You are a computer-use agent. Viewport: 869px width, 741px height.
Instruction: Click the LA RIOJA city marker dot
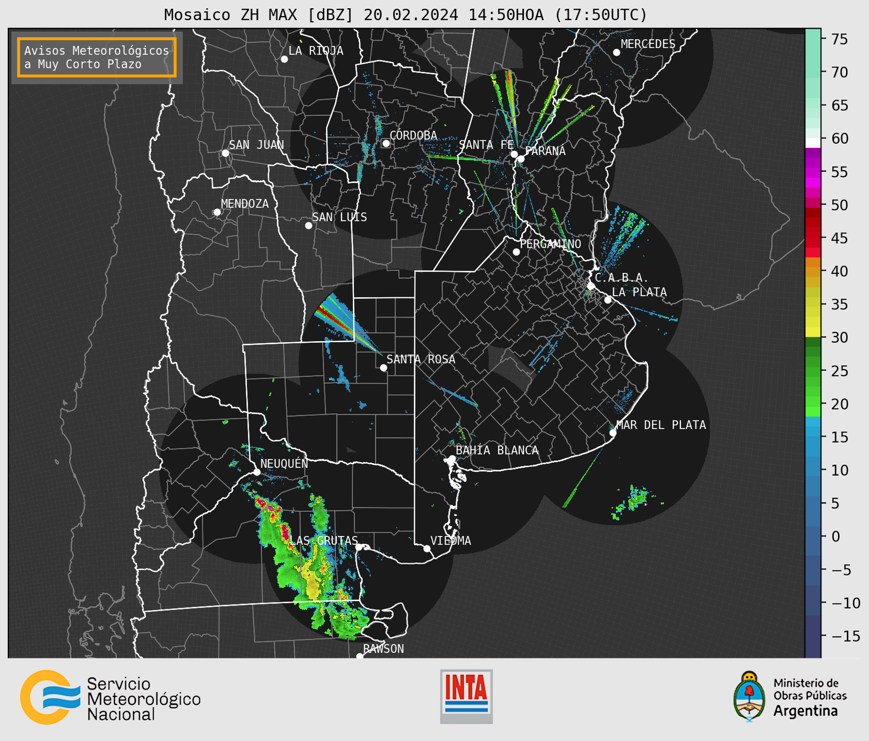point(284,59)
